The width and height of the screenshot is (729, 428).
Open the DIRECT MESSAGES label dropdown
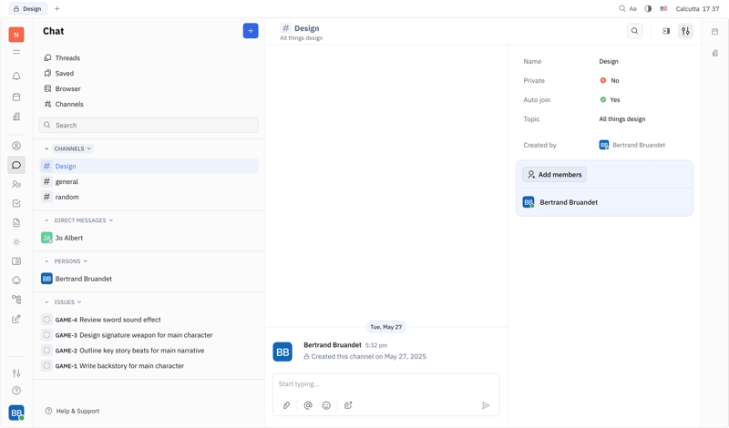click(84, 220)
